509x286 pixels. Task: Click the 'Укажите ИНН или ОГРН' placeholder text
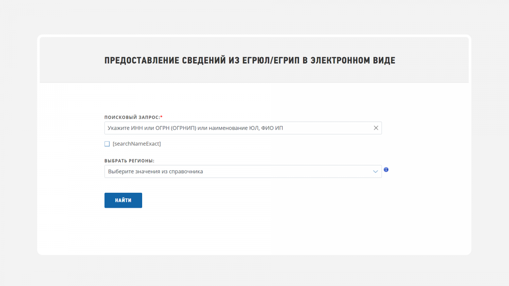click(140, 128)
